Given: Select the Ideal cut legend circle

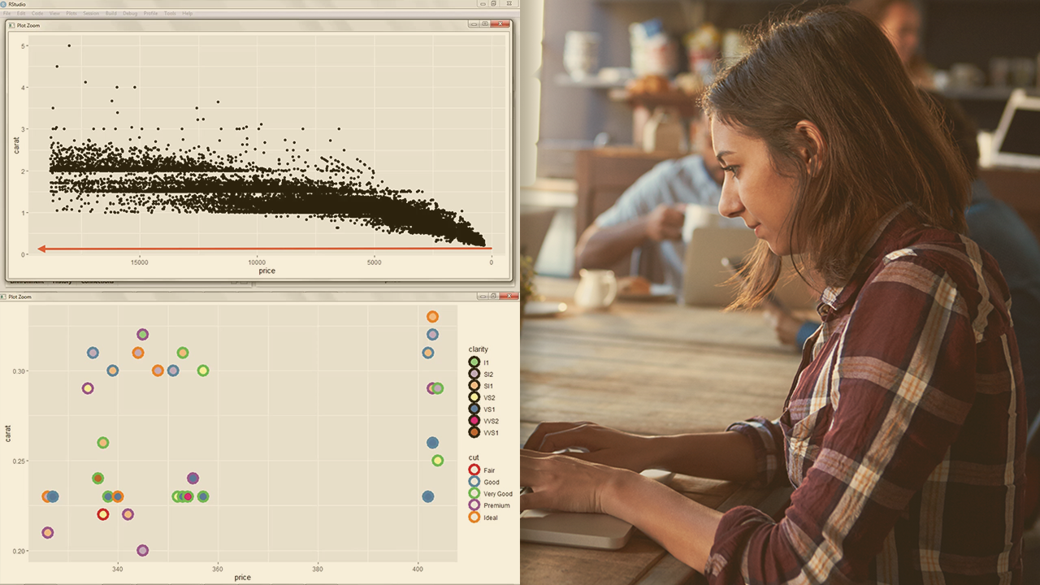Looking at the screenshot, I should tap(474, 518).
